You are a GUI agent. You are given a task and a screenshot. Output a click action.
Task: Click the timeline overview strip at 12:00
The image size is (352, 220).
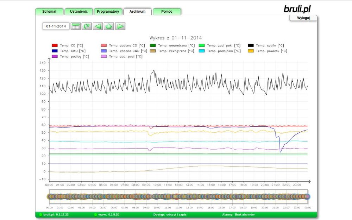point(178,196)
